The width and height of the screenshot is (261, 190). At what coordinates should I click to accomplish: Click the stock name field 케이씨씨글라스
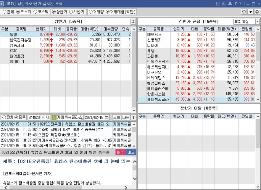pos(70,118)
